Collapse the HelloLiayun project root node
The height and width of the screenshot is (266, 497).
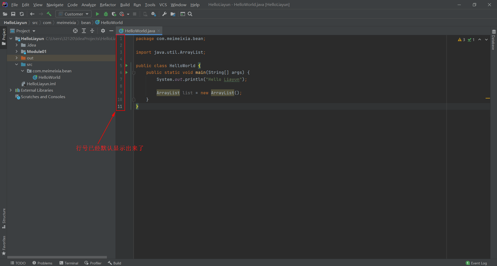click(11, 38)
